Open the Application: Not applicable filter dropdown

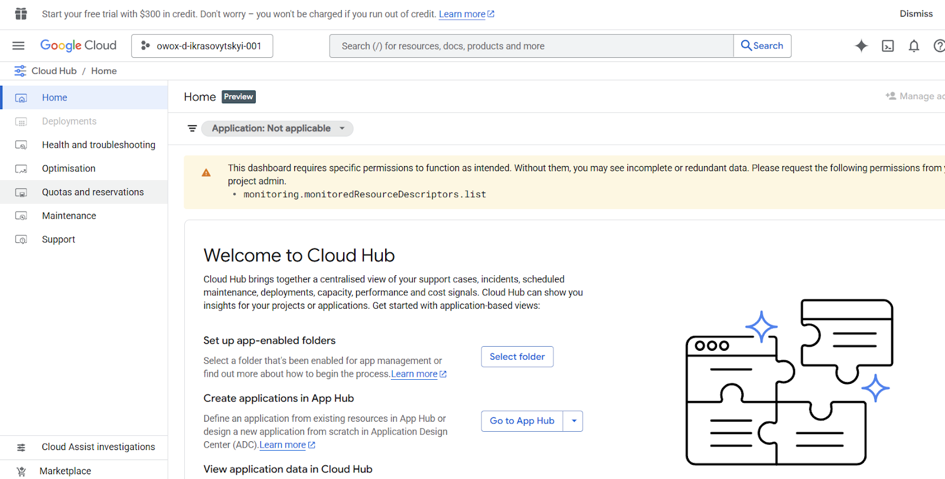(277, 128)
